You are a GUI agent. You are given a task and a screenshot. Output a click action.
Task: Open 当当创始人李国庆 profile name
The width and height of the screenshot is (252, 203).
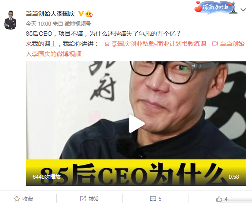[51, 14]
